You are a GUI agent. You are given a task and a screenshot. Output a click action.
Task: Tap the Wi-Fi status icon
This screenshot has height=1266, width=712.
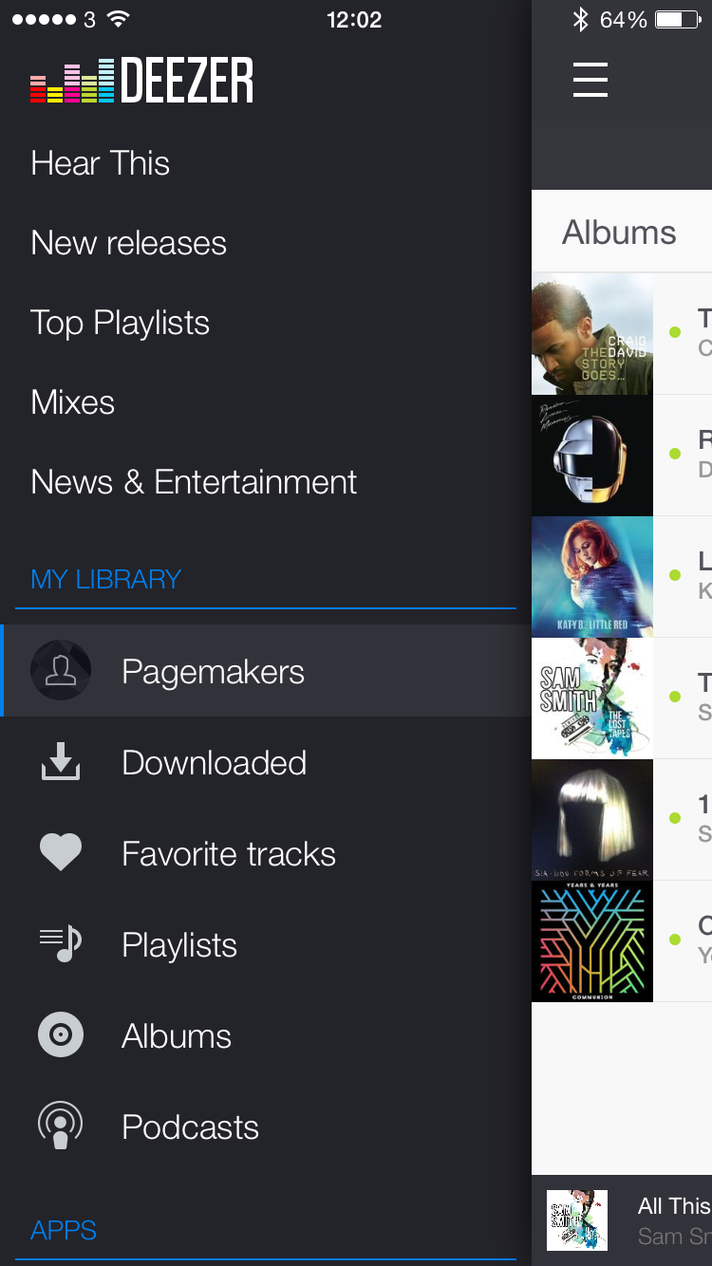pyautogui.click(x=118, y=20)
